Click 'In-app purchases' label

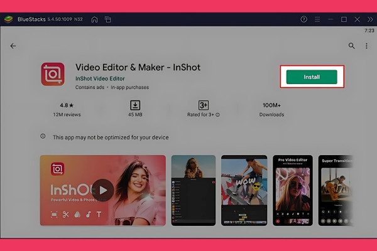pyautogui.click(x=130, y=87)
